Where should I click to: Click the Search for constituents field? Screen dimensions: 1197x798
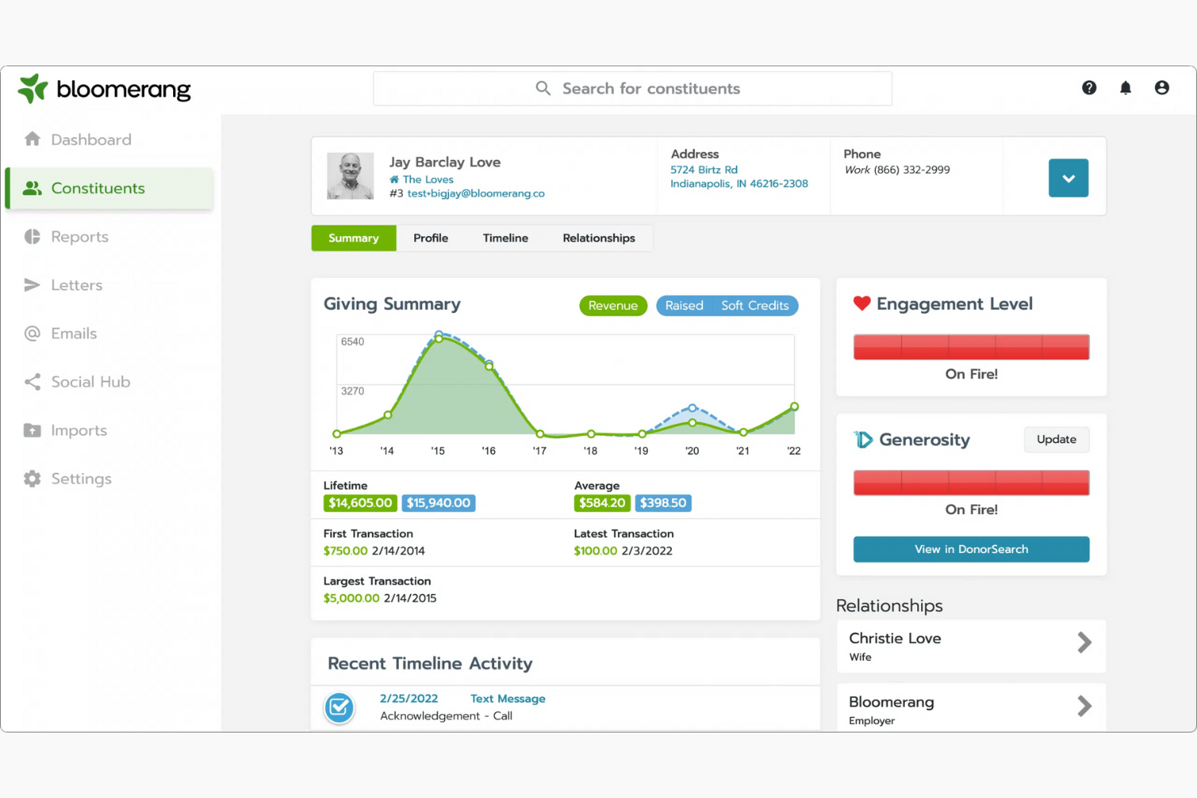pyautogui.click(x=632, y=88)
